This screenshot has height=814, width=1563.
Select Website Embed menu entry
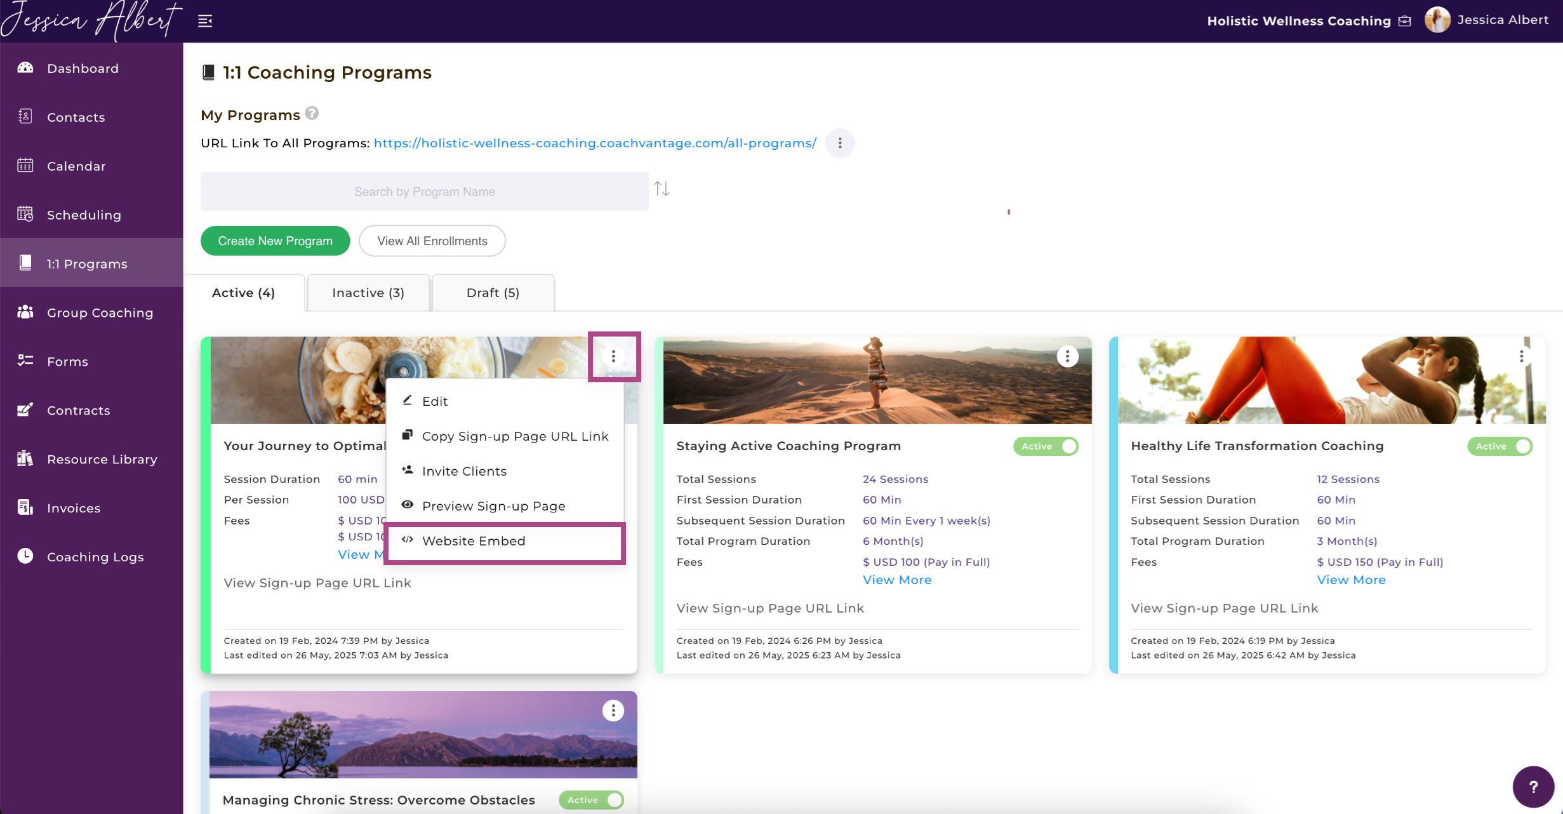[x=505, y=541]
